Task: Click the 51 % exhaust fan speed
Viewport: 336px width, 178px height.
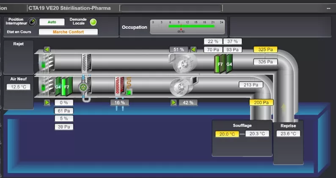Action: [179, 49]
